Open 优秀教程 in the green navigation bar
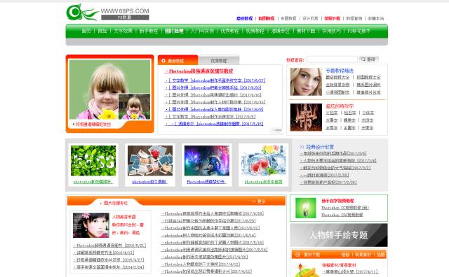This screenshot has height=277, width=449. tap(229, 31)
